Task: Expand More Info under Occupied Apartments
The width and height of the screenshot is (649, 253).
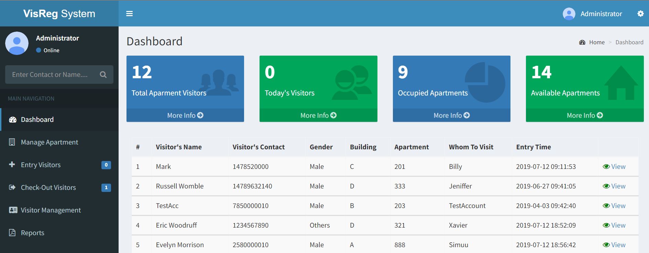Action: coord(451,115)
